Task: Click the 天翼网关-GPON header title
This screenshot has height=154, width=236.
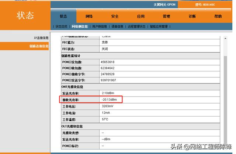Action: coord(164,5)
